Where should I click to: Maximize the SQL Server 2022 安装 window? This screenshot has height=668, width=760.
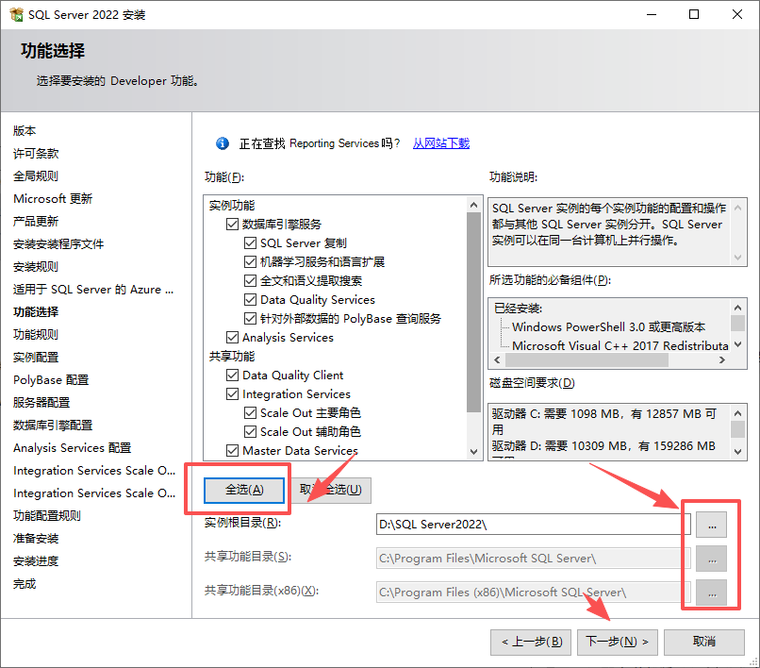pyautogui.click(x=694, y=14)
